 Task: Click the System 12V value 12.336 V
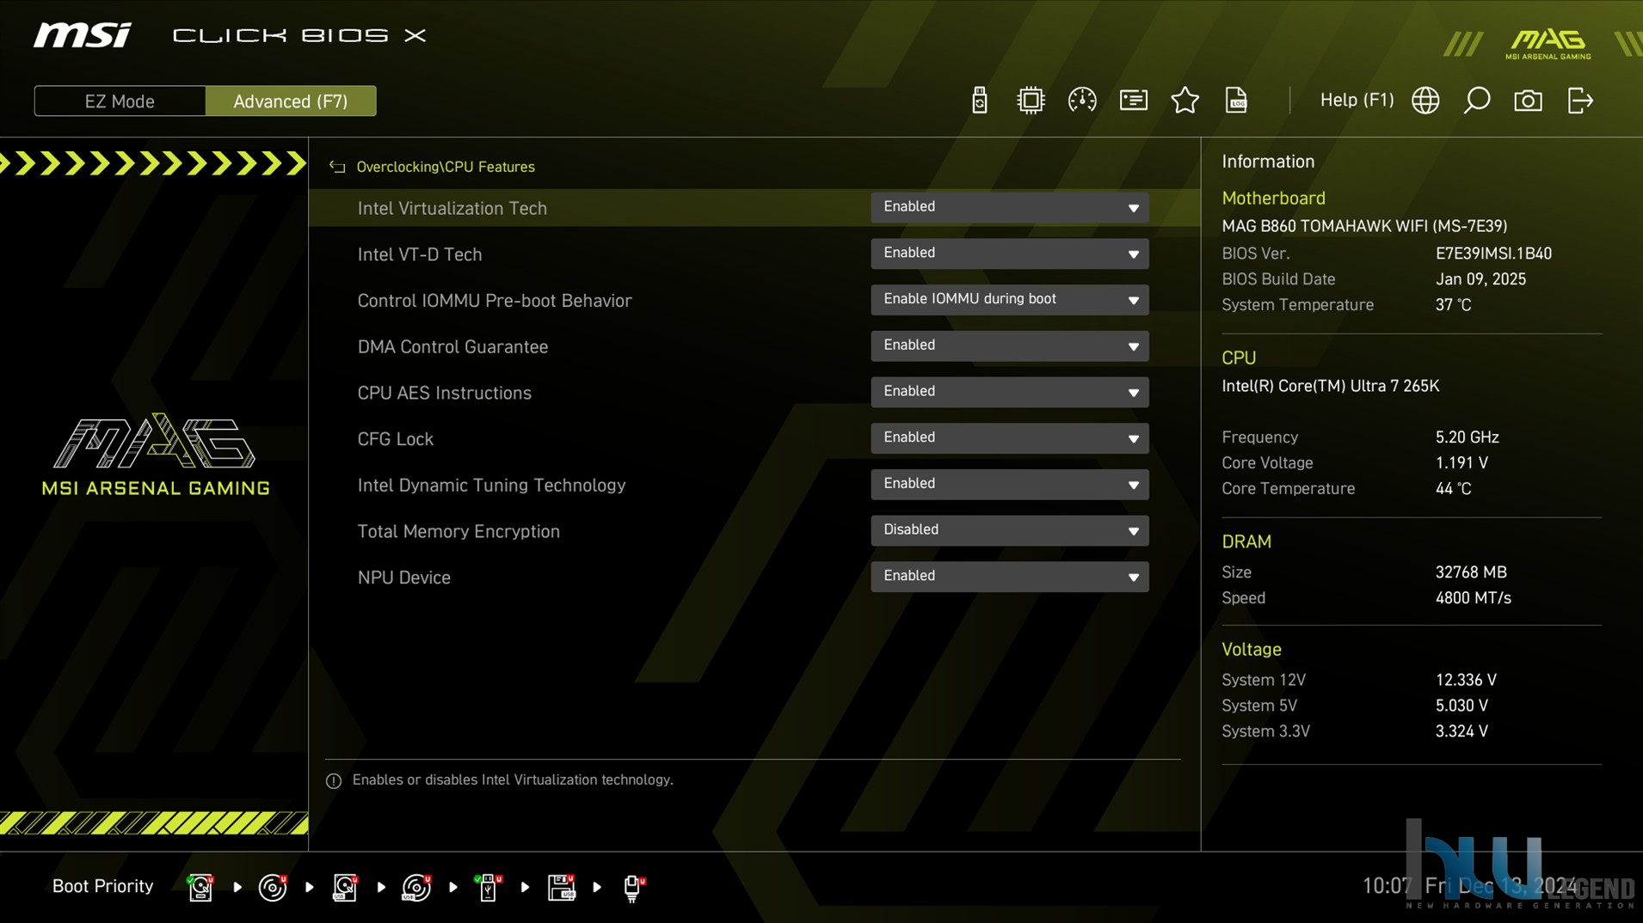1466,680
